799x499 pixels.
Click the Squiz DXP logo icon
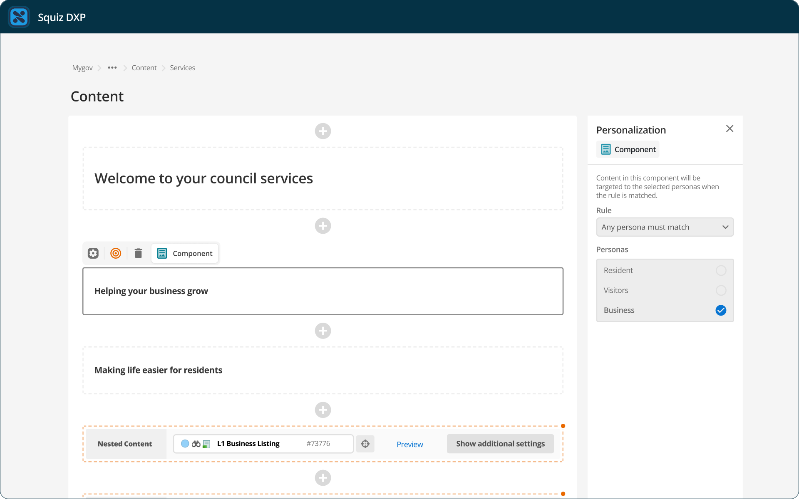click(19, 17)
